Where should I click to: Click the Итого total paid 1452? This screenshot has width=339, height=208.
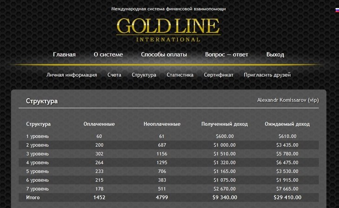99,197
